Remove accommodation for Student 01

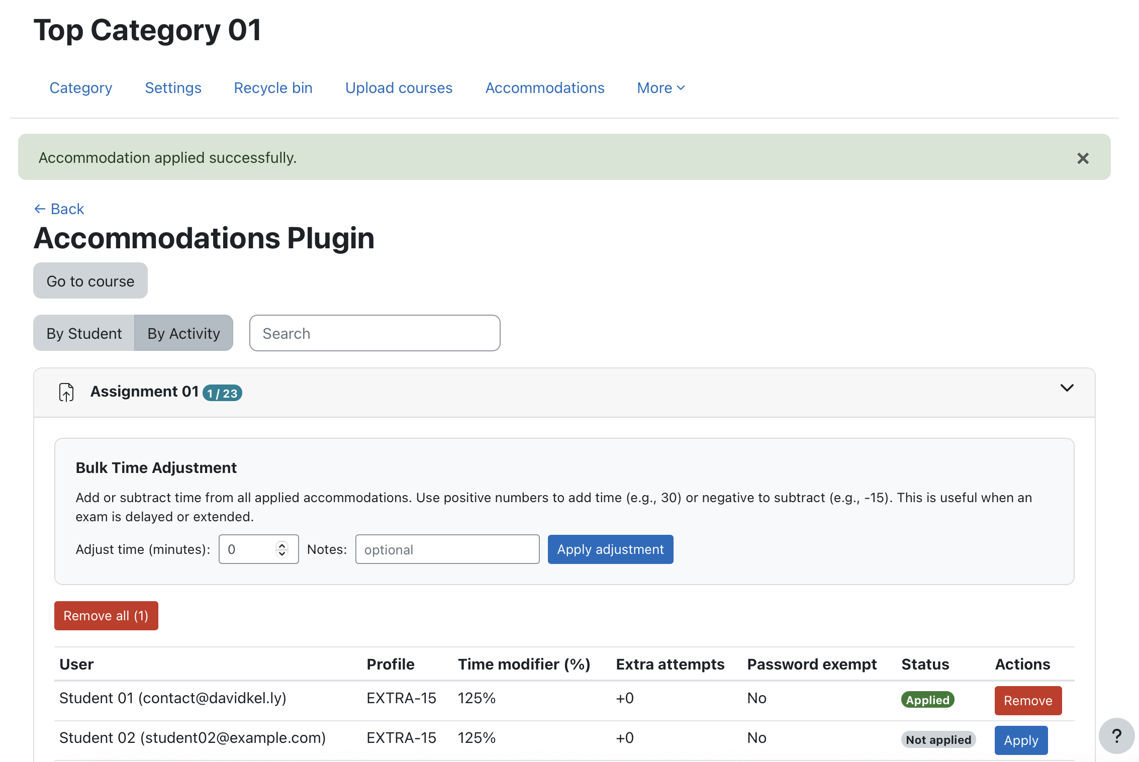(1028, 700)
